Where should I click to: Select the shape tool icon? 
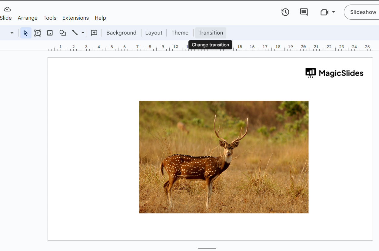click(62, 33)
